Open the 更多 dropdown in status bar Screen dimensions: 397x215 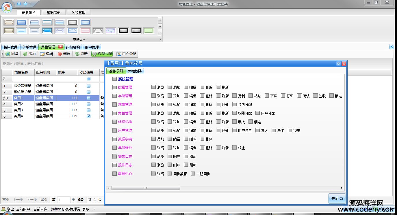click(94, 209)
